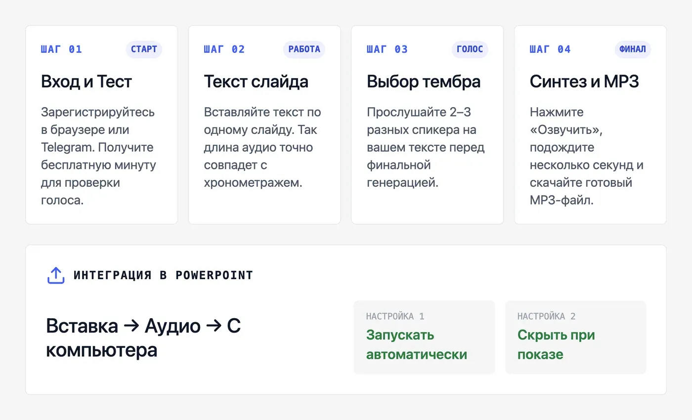Click the ШАГ 02 label

[x=224, y=49]
